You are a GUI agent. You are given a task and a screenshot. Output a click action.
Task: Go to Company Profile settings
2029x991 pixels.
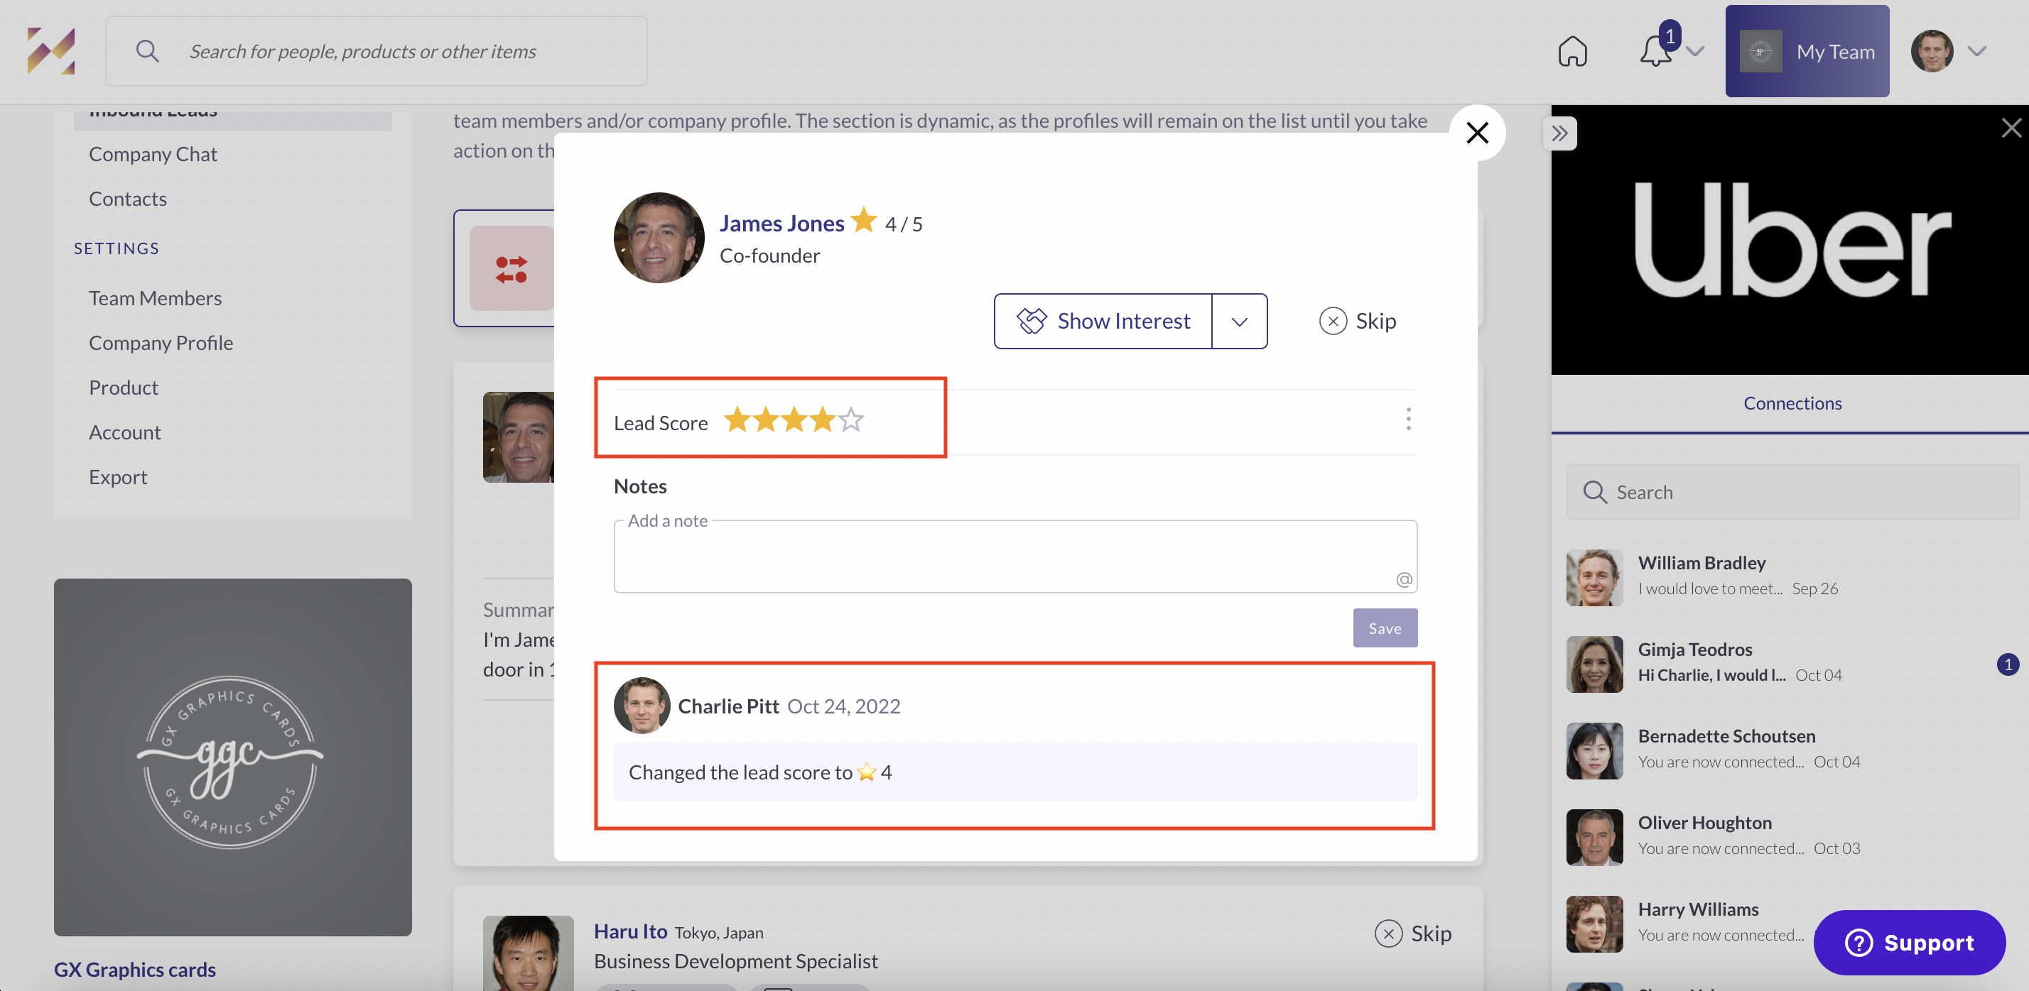(x=161, y=343)
